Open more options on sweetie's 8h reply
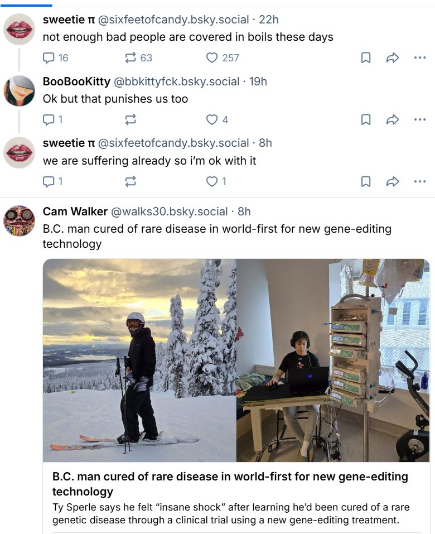The width and height of the screenshot is (435, 534). click(420, 181)
